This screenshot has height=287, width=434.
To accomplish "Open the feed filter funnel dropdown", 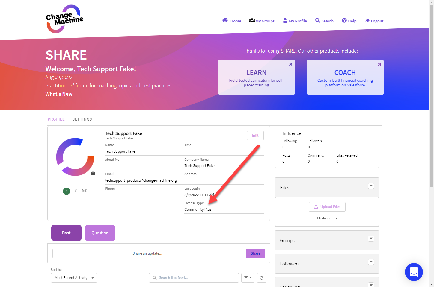I will click(248, 278).
